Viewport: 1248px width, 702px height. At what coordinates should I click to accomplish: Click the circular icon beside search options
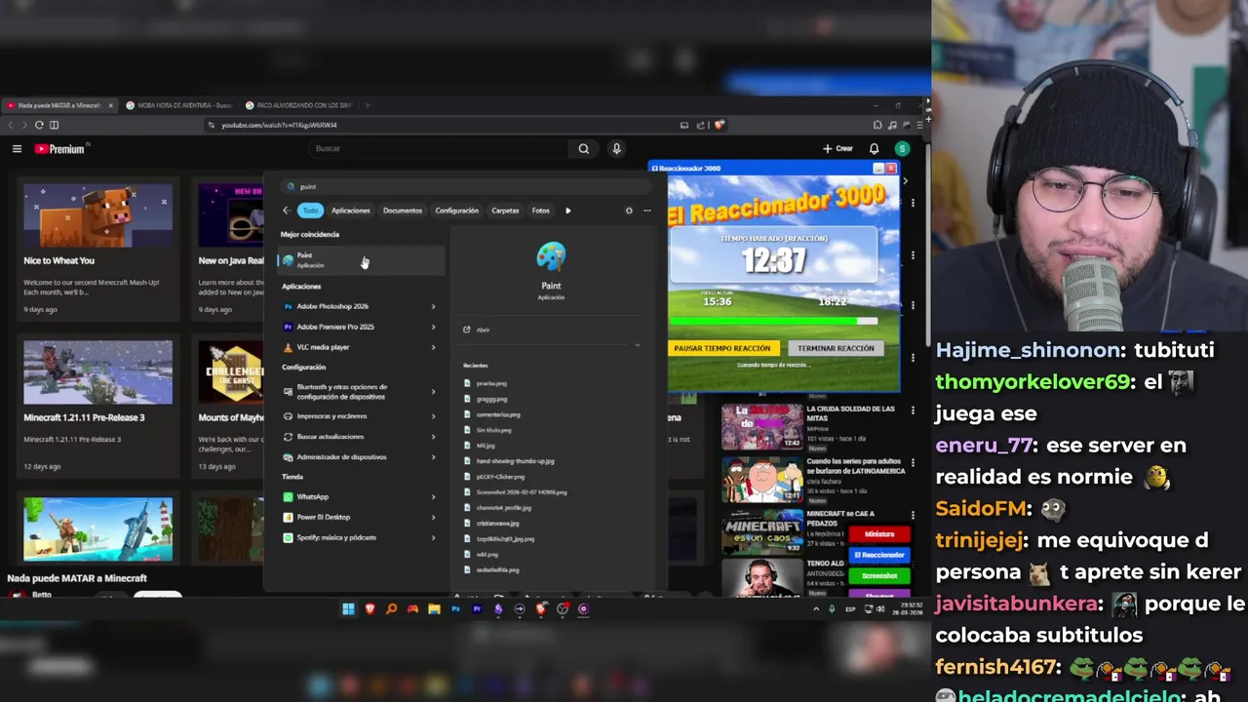coord(629,211)
